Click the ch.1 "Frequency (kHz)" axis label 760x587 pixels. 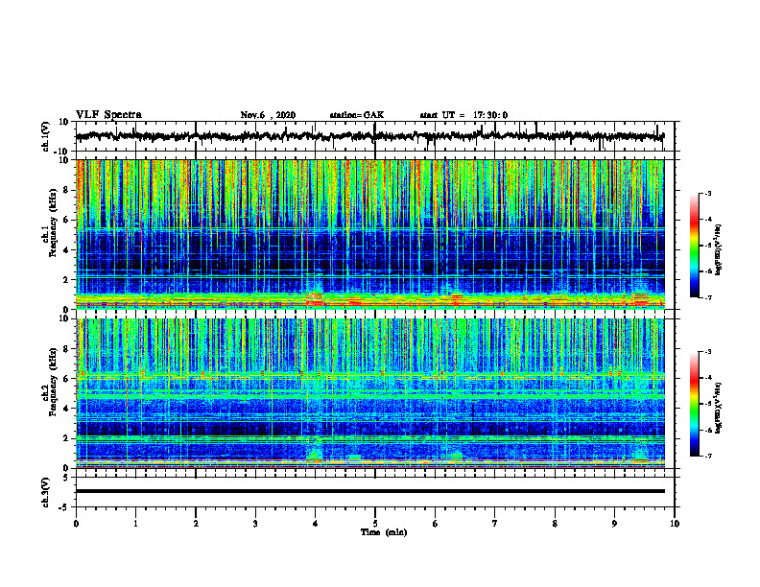coord(53,223)
